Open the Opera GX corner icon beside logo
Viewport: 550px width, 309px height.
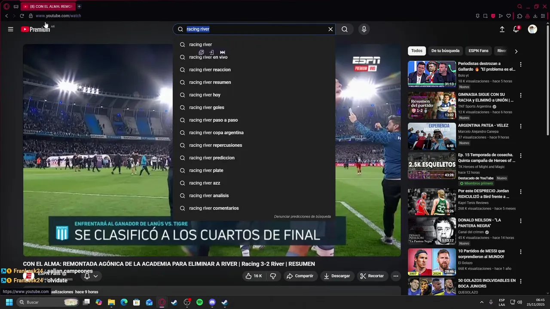(16, 6)
